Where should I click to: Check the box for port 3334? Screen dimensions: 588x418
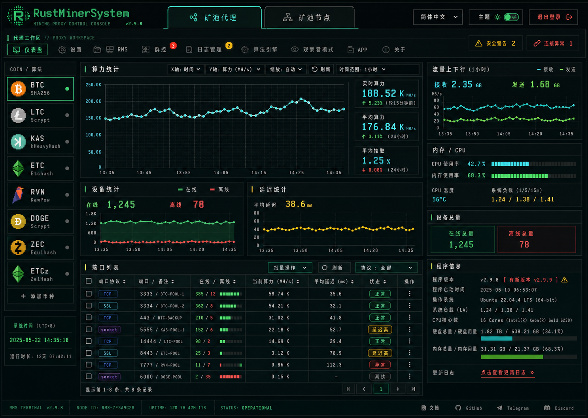pos(89,305)
